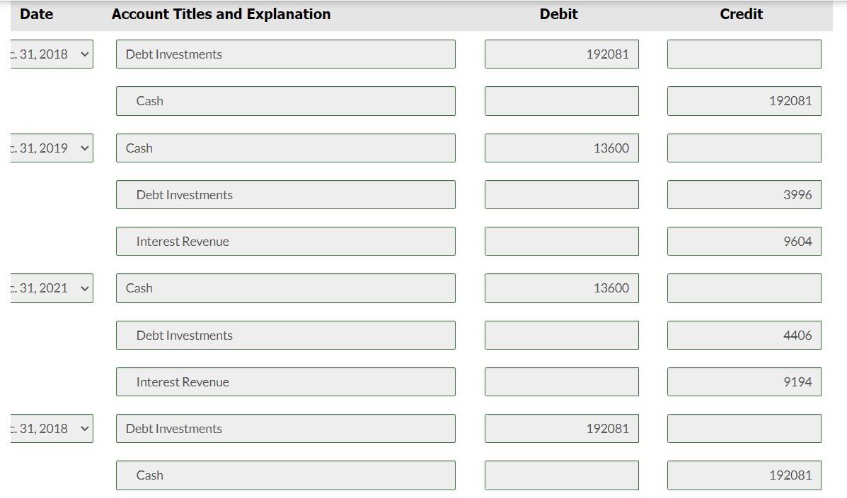Click the Cash account field in 2019 row
The image size is (847, 498).
pos(285,148)
